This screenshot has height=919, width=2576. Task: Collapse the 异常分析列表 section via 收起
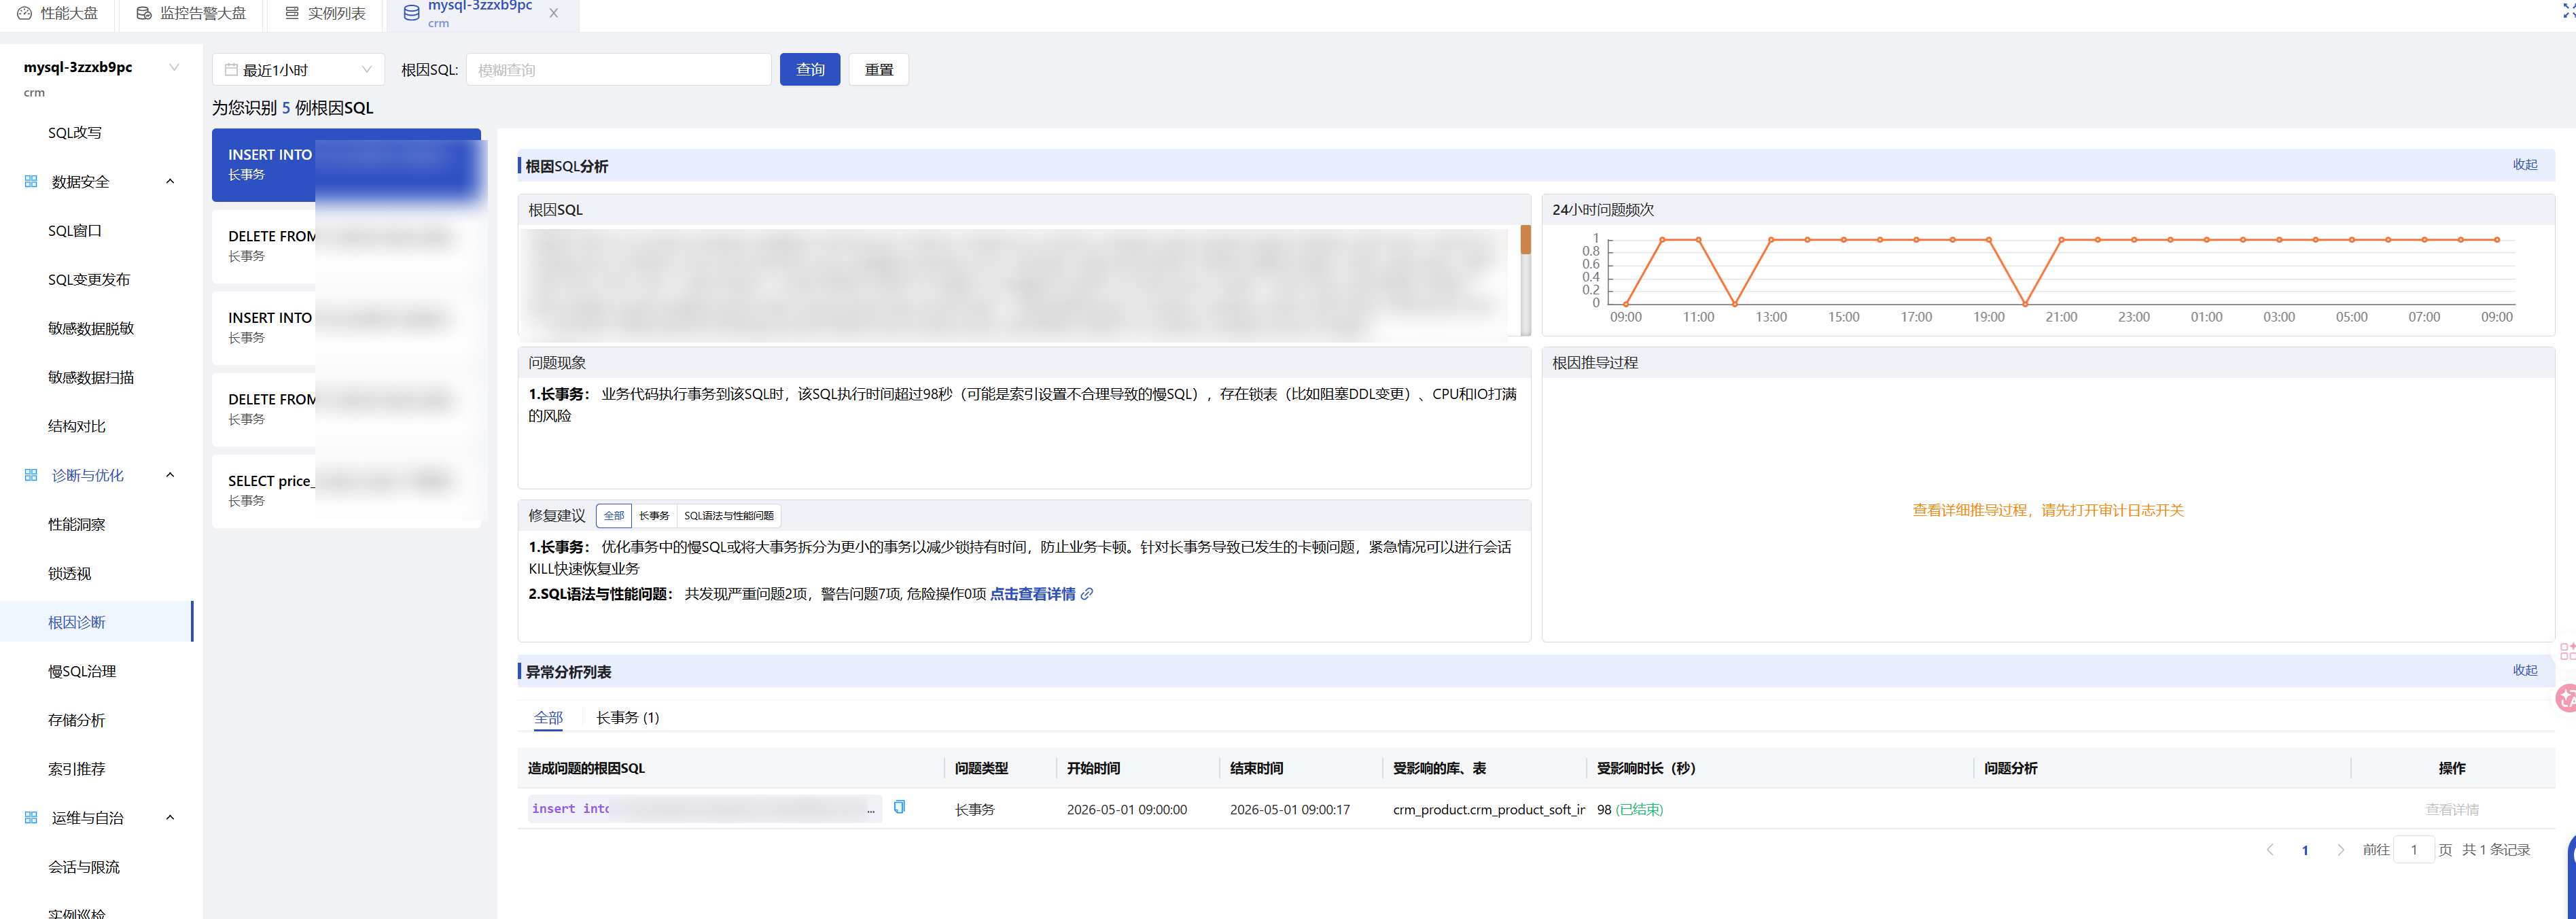coord(2525,671)
